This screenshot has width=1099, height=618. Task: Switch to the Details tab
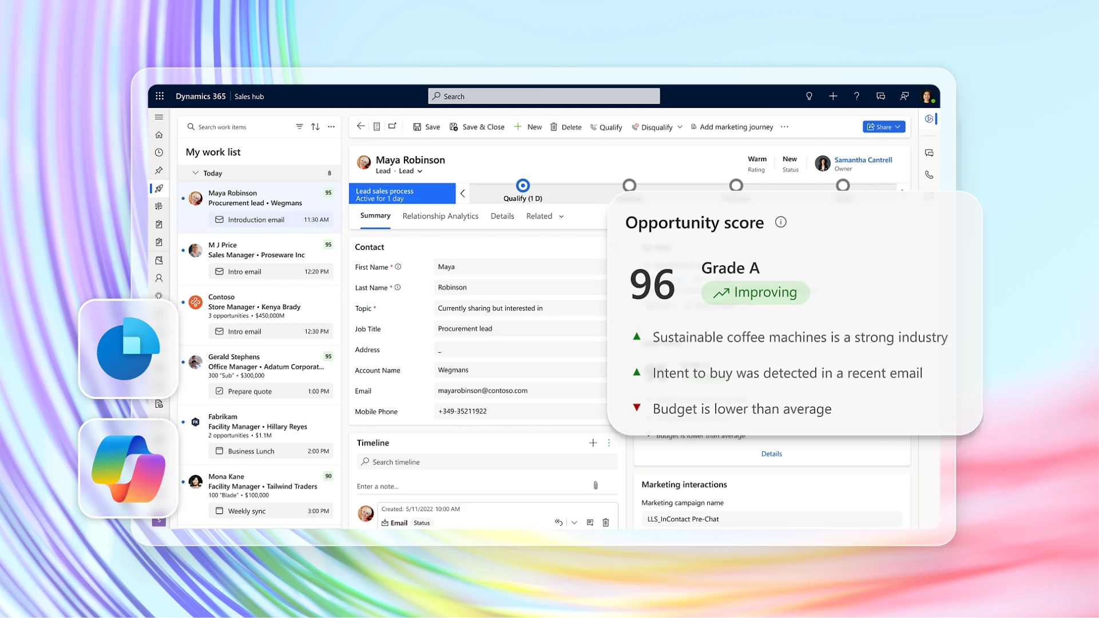502,216
